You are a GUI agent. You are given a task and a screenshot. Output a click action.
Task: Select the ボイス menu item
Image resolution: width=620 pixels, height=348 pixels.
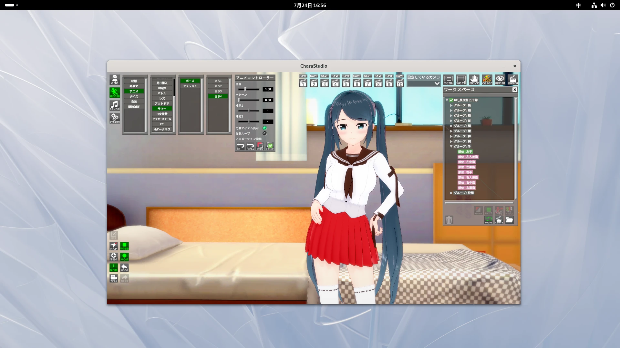[x=134, y=97]
